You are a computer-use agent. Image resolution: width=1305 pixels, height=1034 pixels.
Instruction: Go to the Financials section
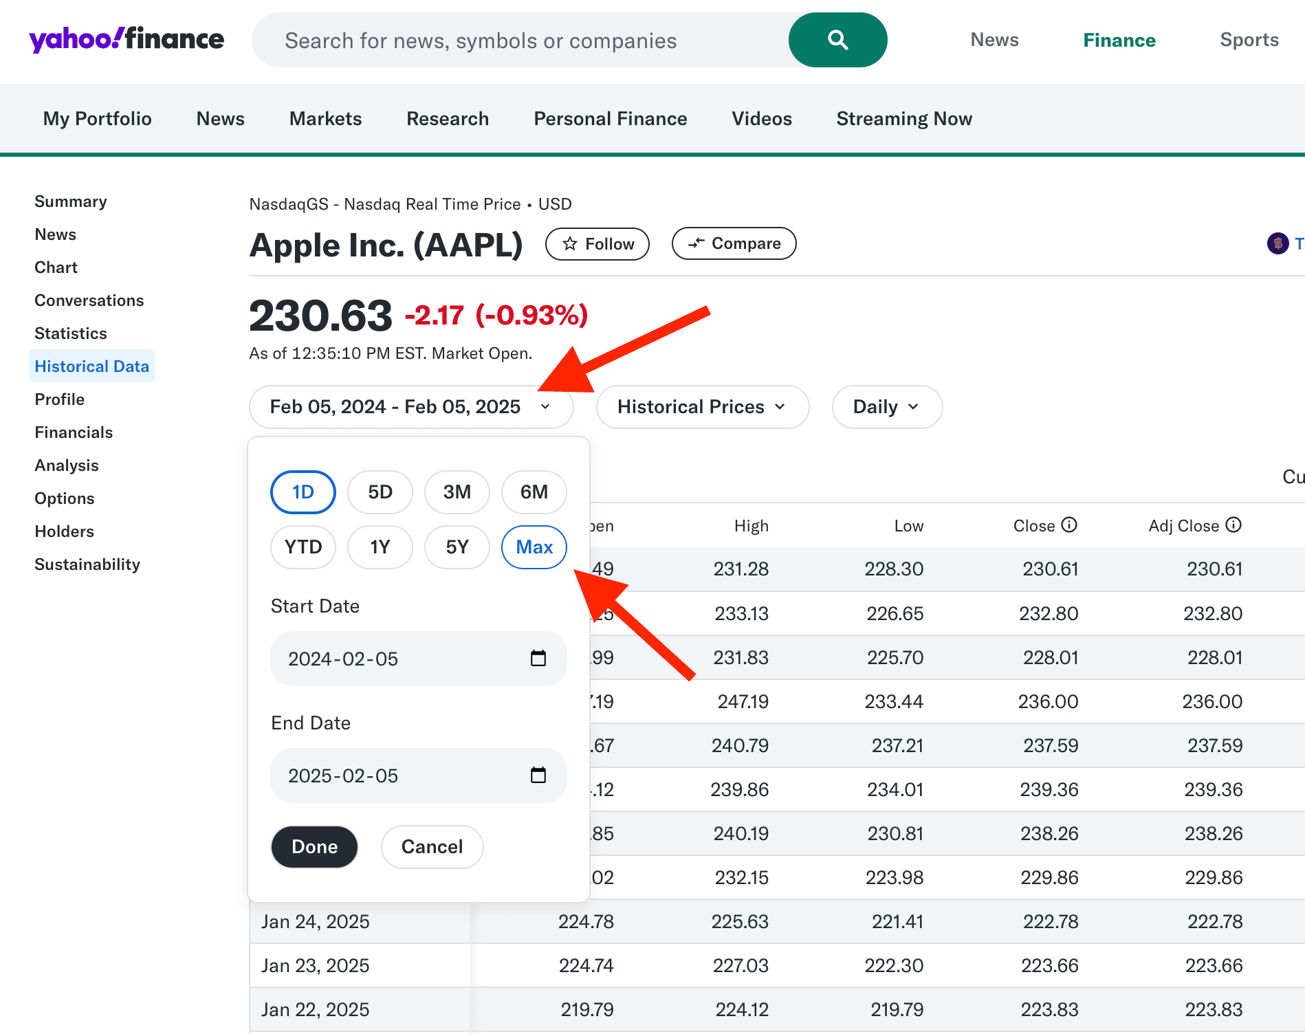(74, 432)
